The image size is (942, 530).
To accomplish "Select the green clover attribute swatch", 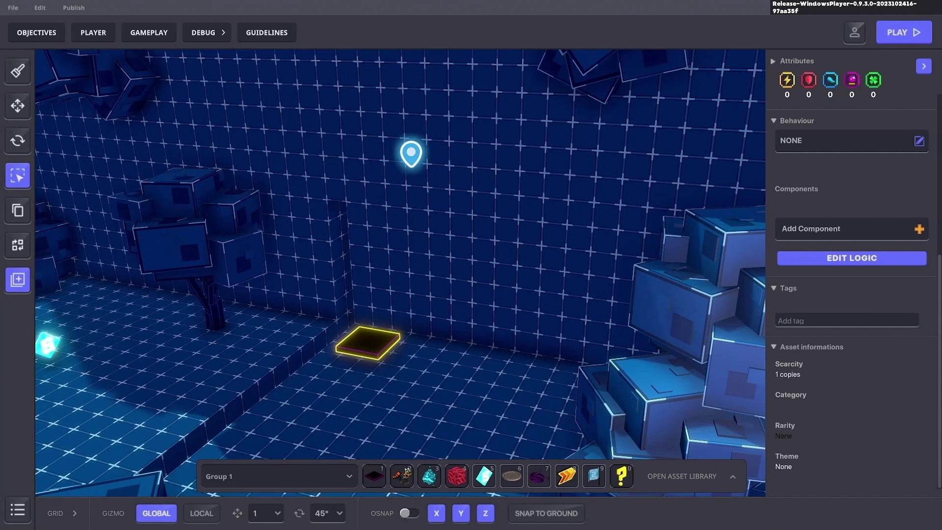I will (873, 80).
